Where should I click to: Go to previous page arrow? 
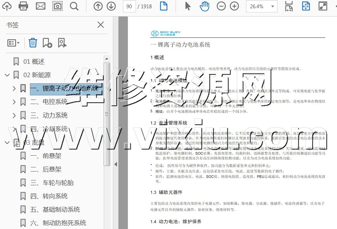[98, 6]
